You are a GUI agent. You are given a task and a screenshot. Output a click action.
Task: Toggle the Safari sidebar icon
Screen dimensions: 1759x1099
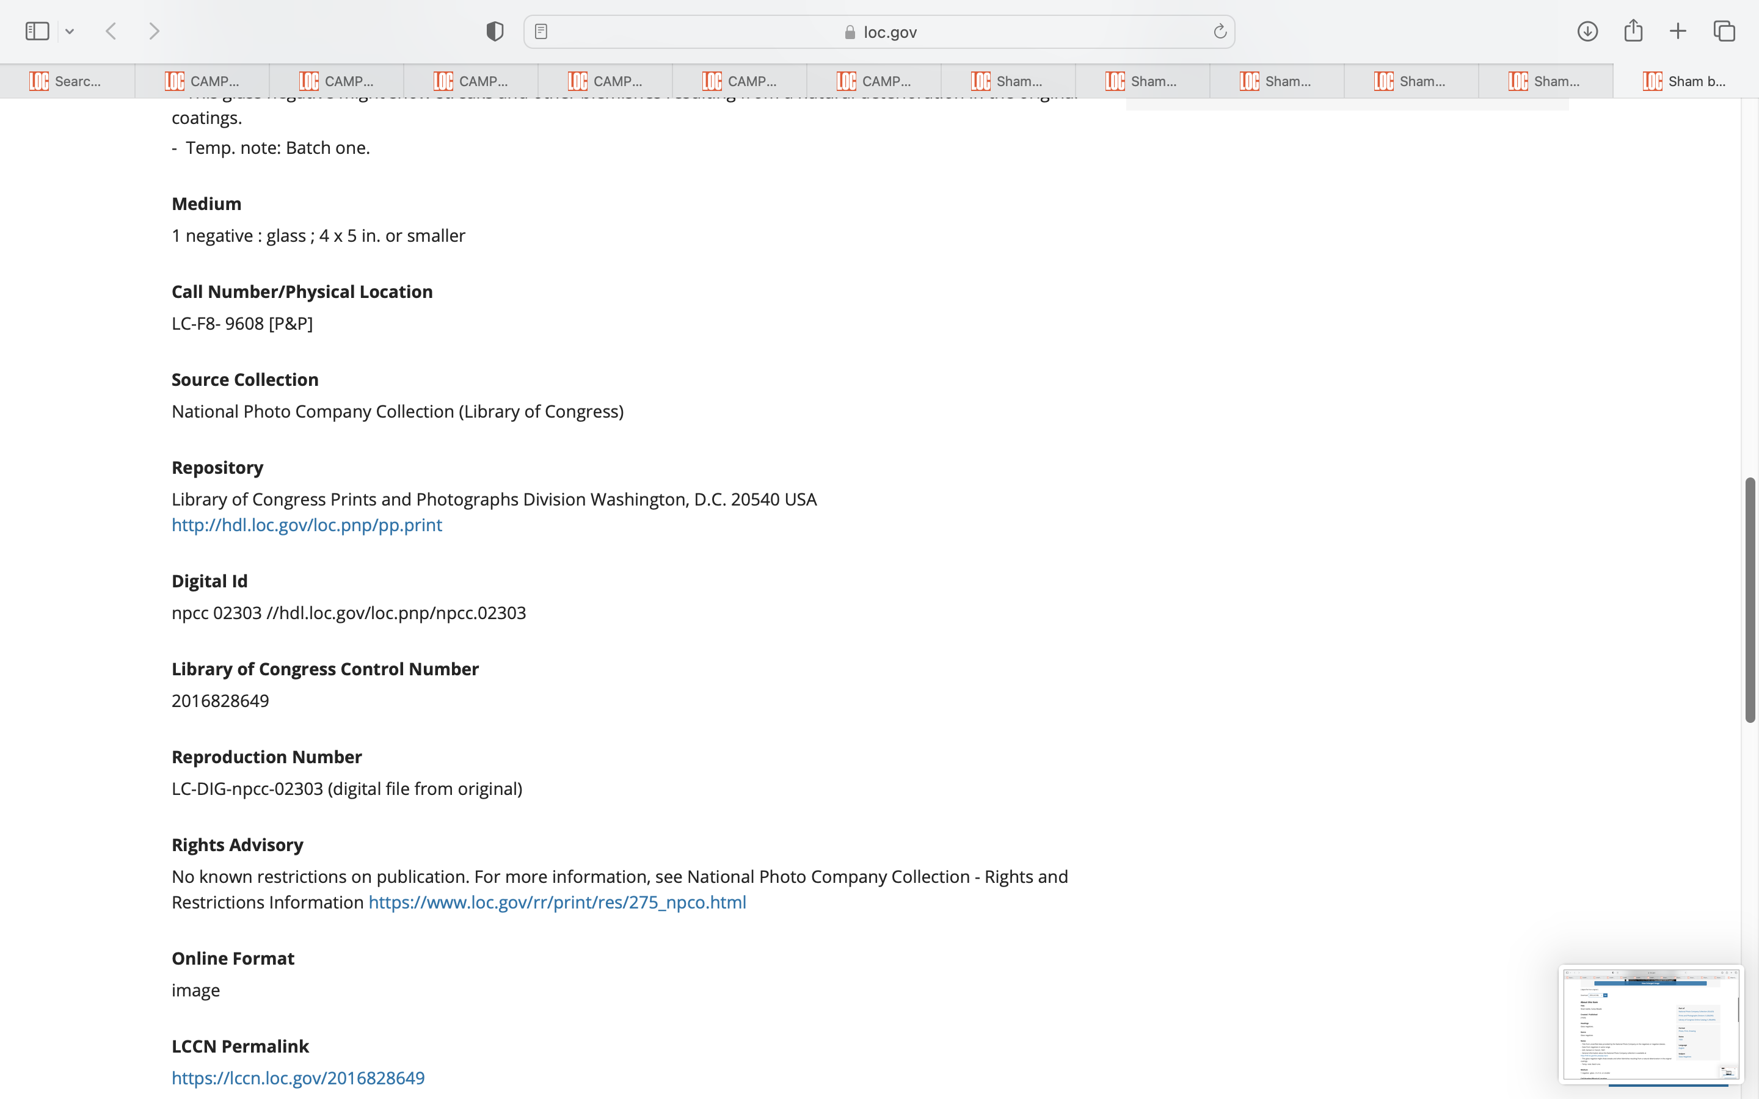click(37, 31)
